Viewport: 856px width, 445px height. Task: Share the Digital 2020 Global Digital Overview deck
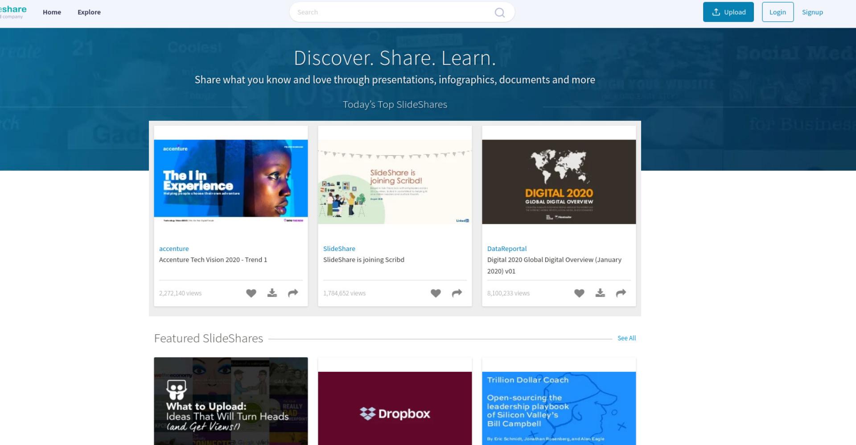click(621, 293)
